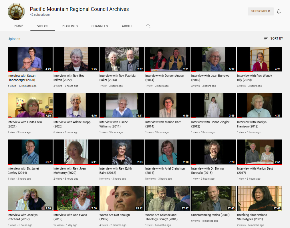The width and height of the screenshot is (290, 228).
Task: Click the channel name Pacific Mountain Regional Council Archives
Action: click(x=79, y=9)
